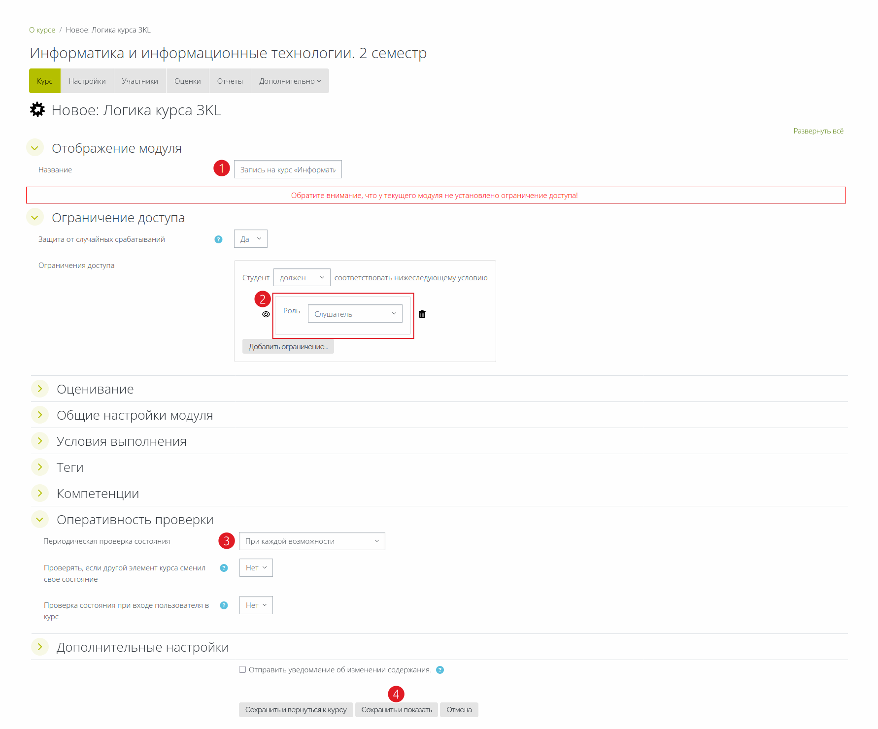
Task: Expand the Оценивание section
Action: click(x=40, y=389)
